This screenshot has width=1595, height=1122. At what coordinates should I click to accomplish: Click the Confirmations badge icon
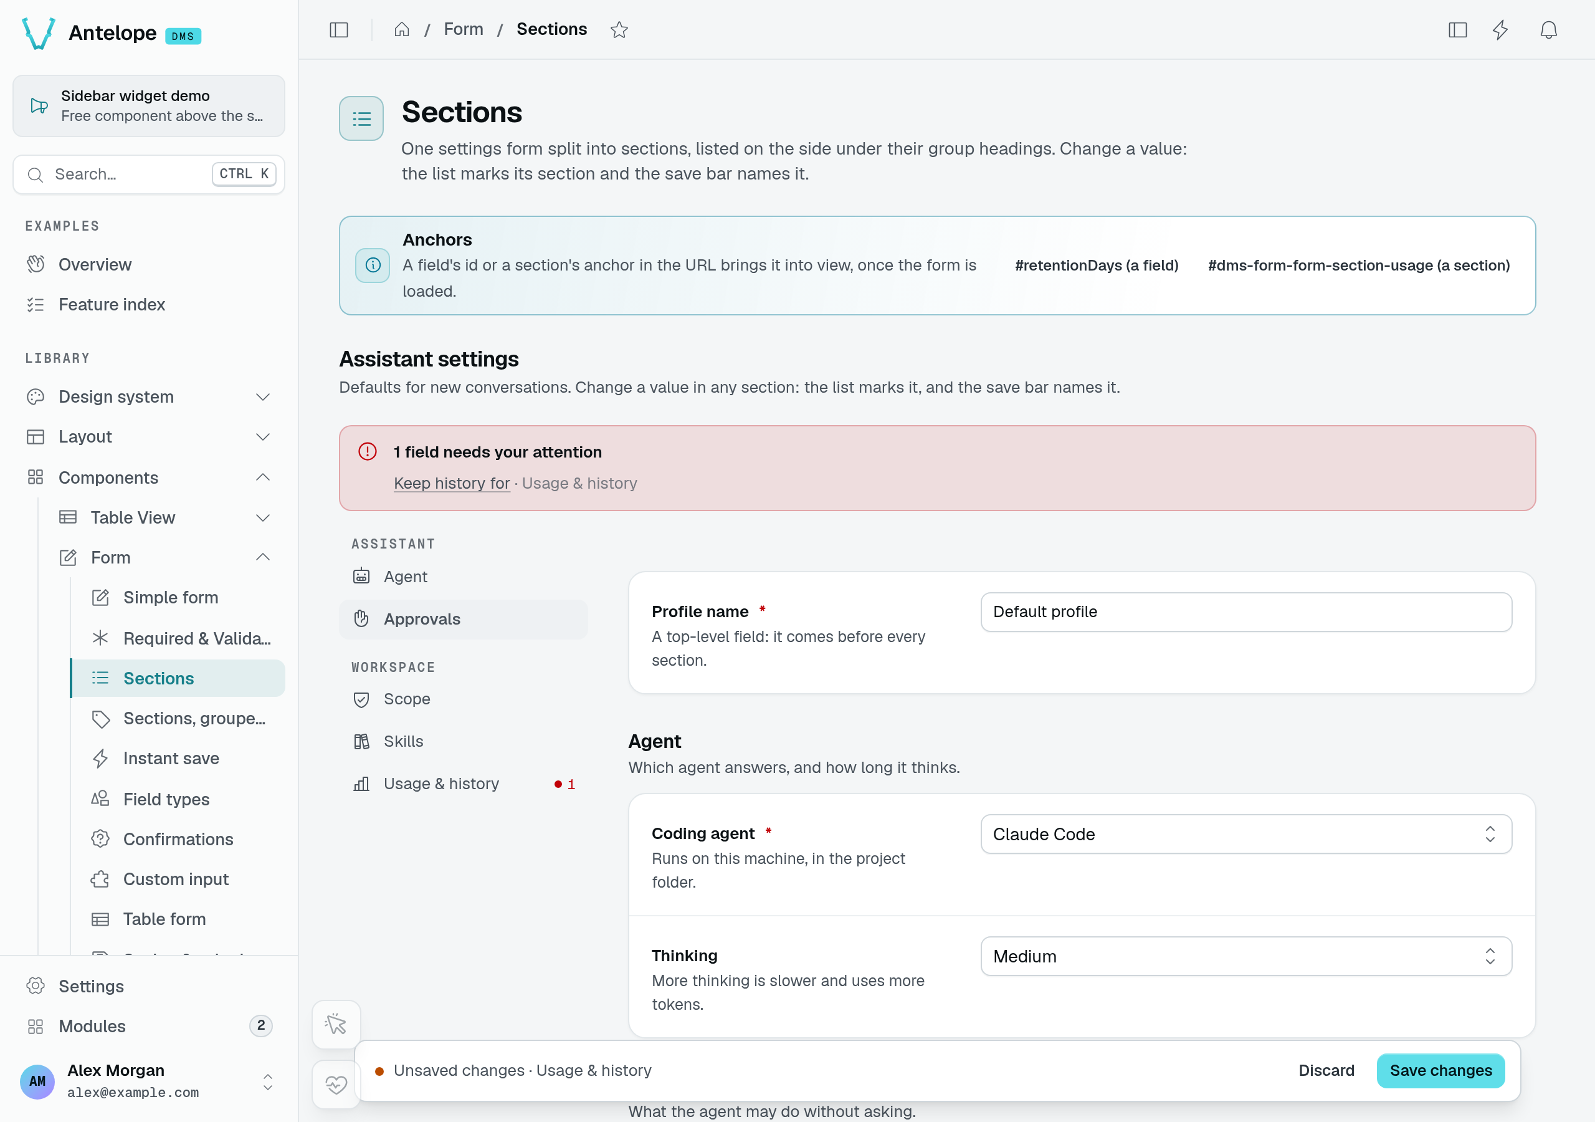click(x=100, y=838)
